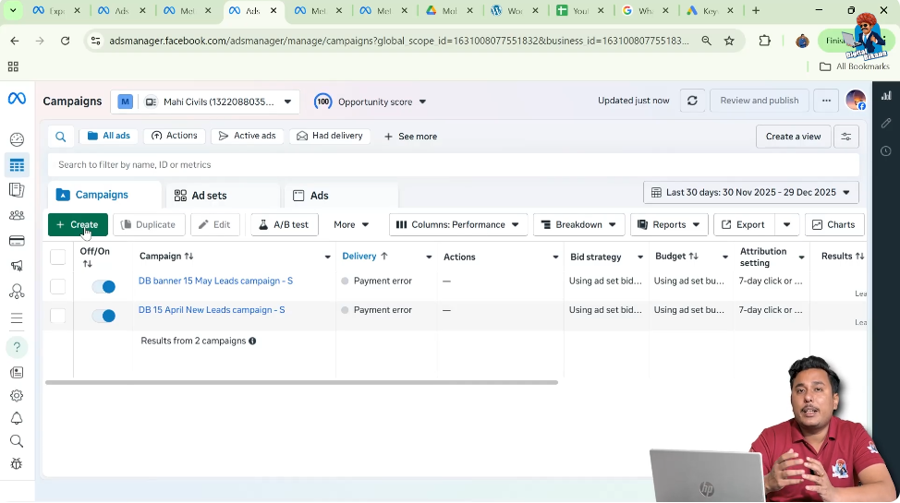Screen dimensions: 900x503
Task: Switch to the Ad sets tab
Action: coord(222,196)
